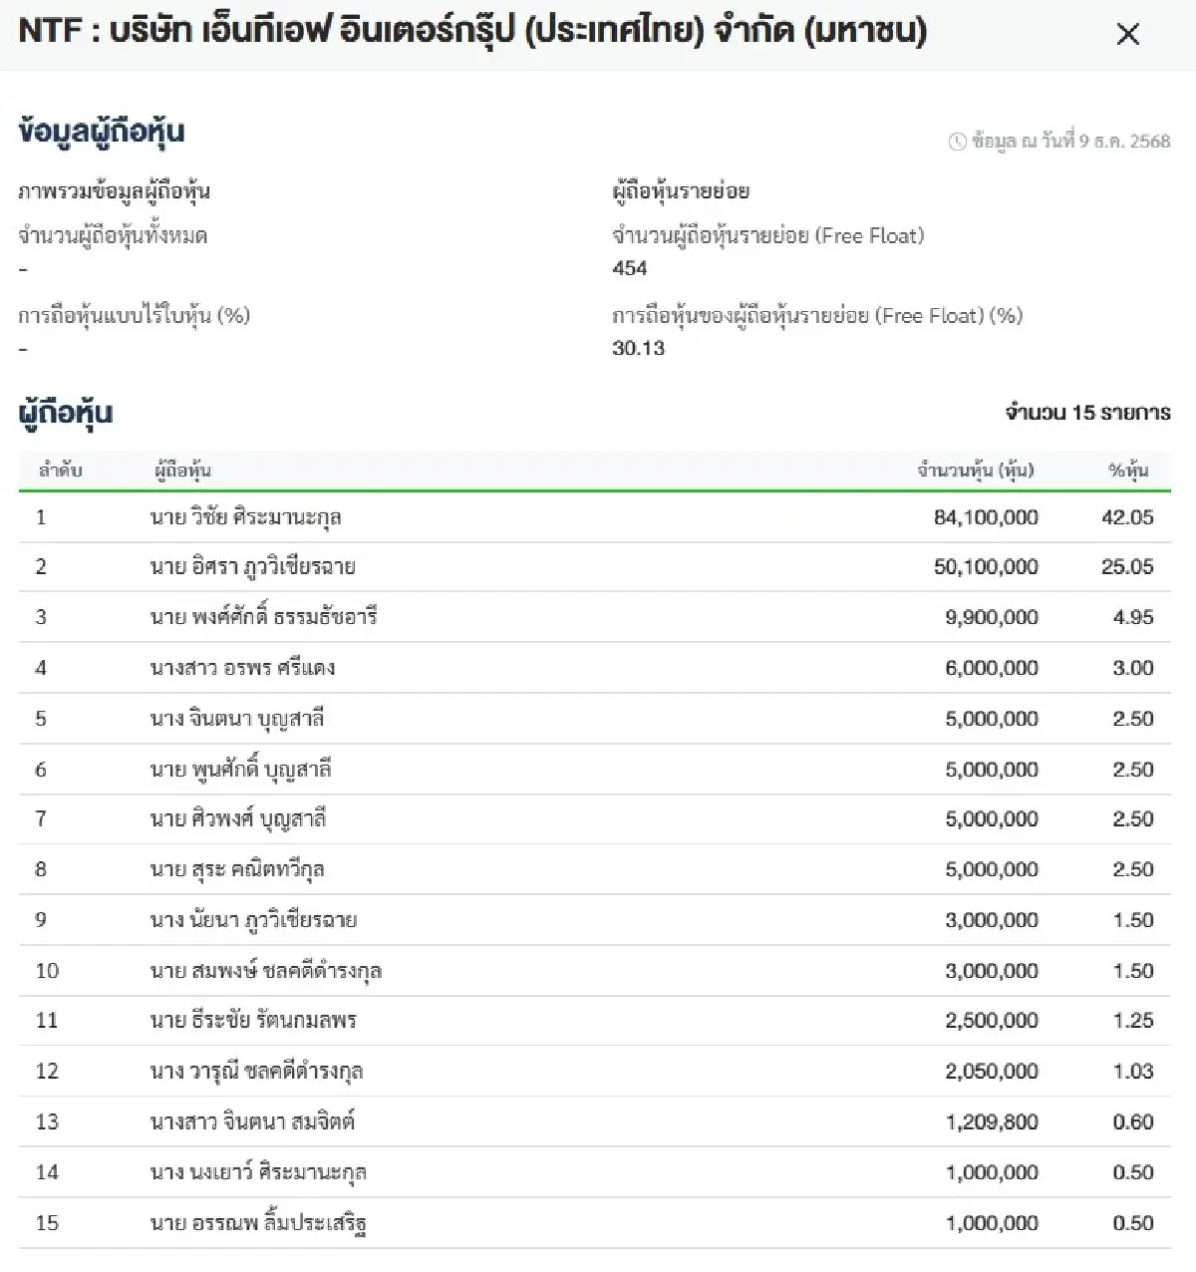Select shareholder นาย อิศรา ภูวิเชียรฉาย
The image size is (1196, 1272).
[x=252, y=567]
